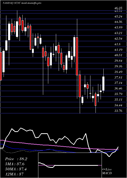Select the 45.24 price axis label
This screenshot has height=178, width=127.
pyautogui.click(x=118, y=17)
